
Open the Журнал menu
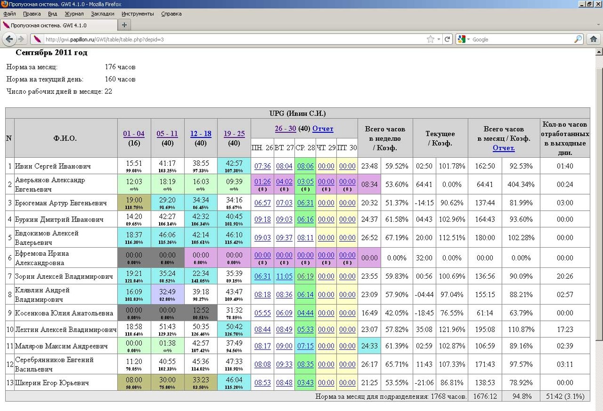(x=74, y=14)
